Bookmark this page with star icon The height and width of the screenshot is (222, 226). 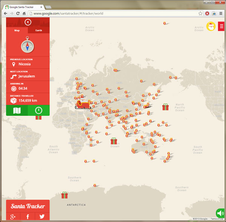[x=200, y=14]
